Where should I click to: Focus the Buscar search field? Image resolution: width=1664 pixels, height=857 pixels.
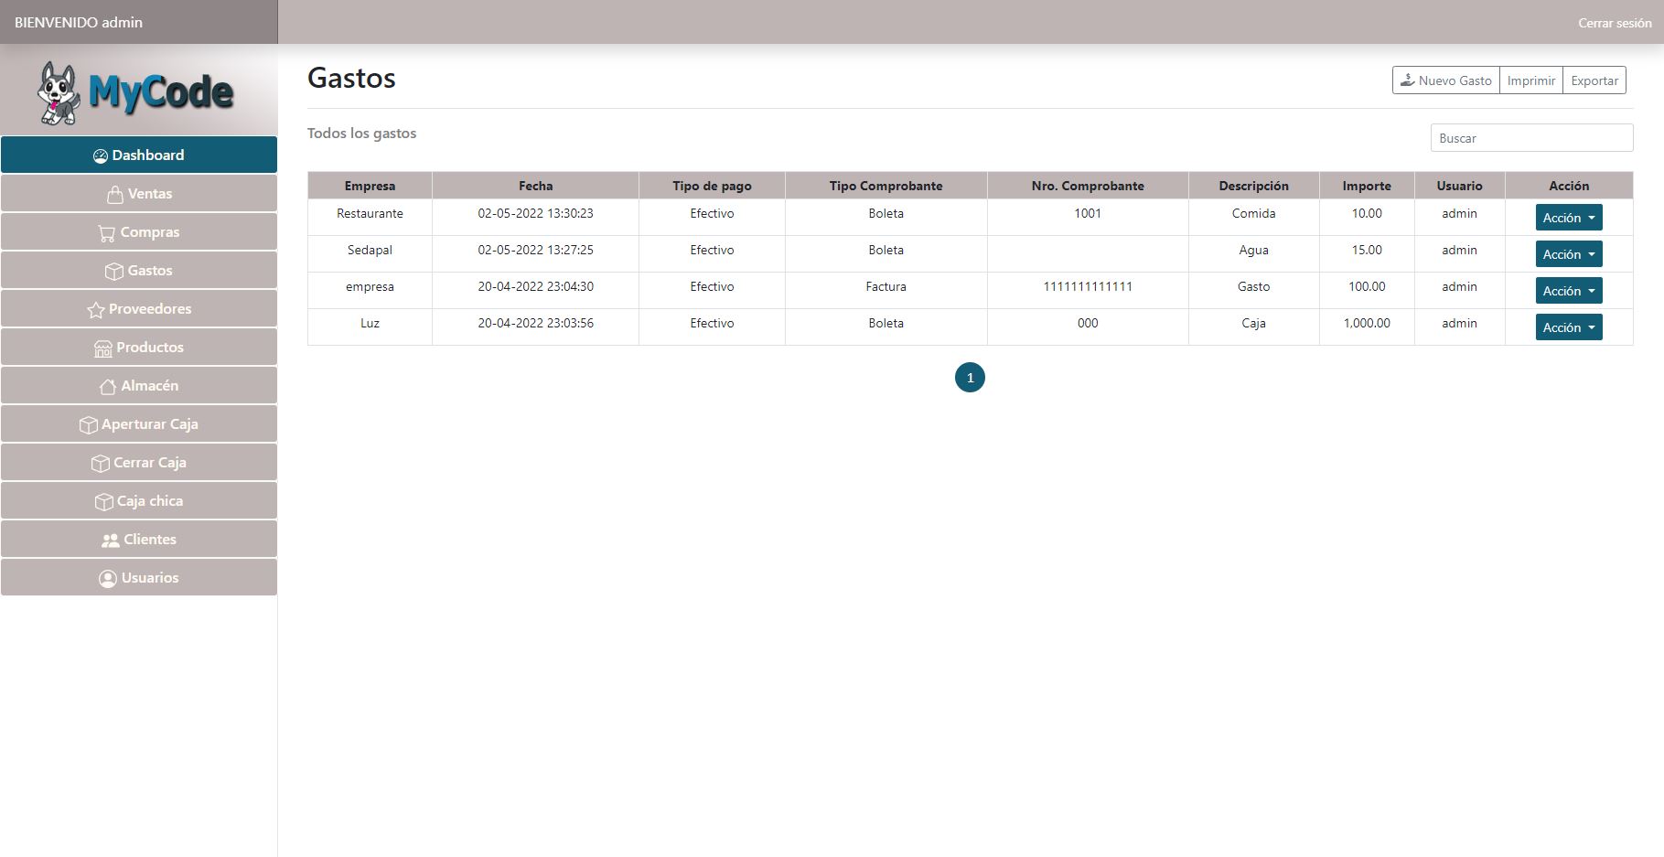tap(1531, 138)
